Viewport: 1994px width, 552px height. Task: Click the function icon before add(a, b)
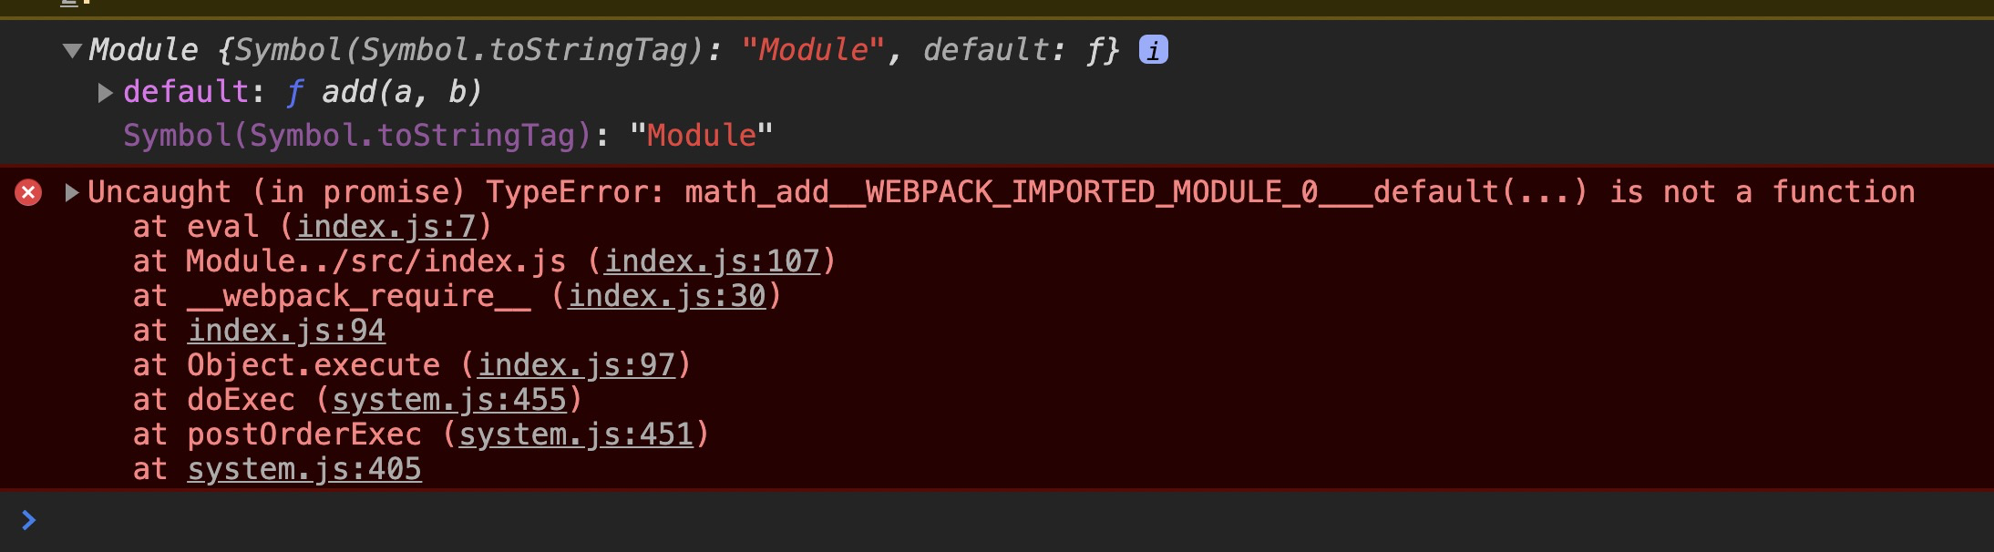click(293, 91)
